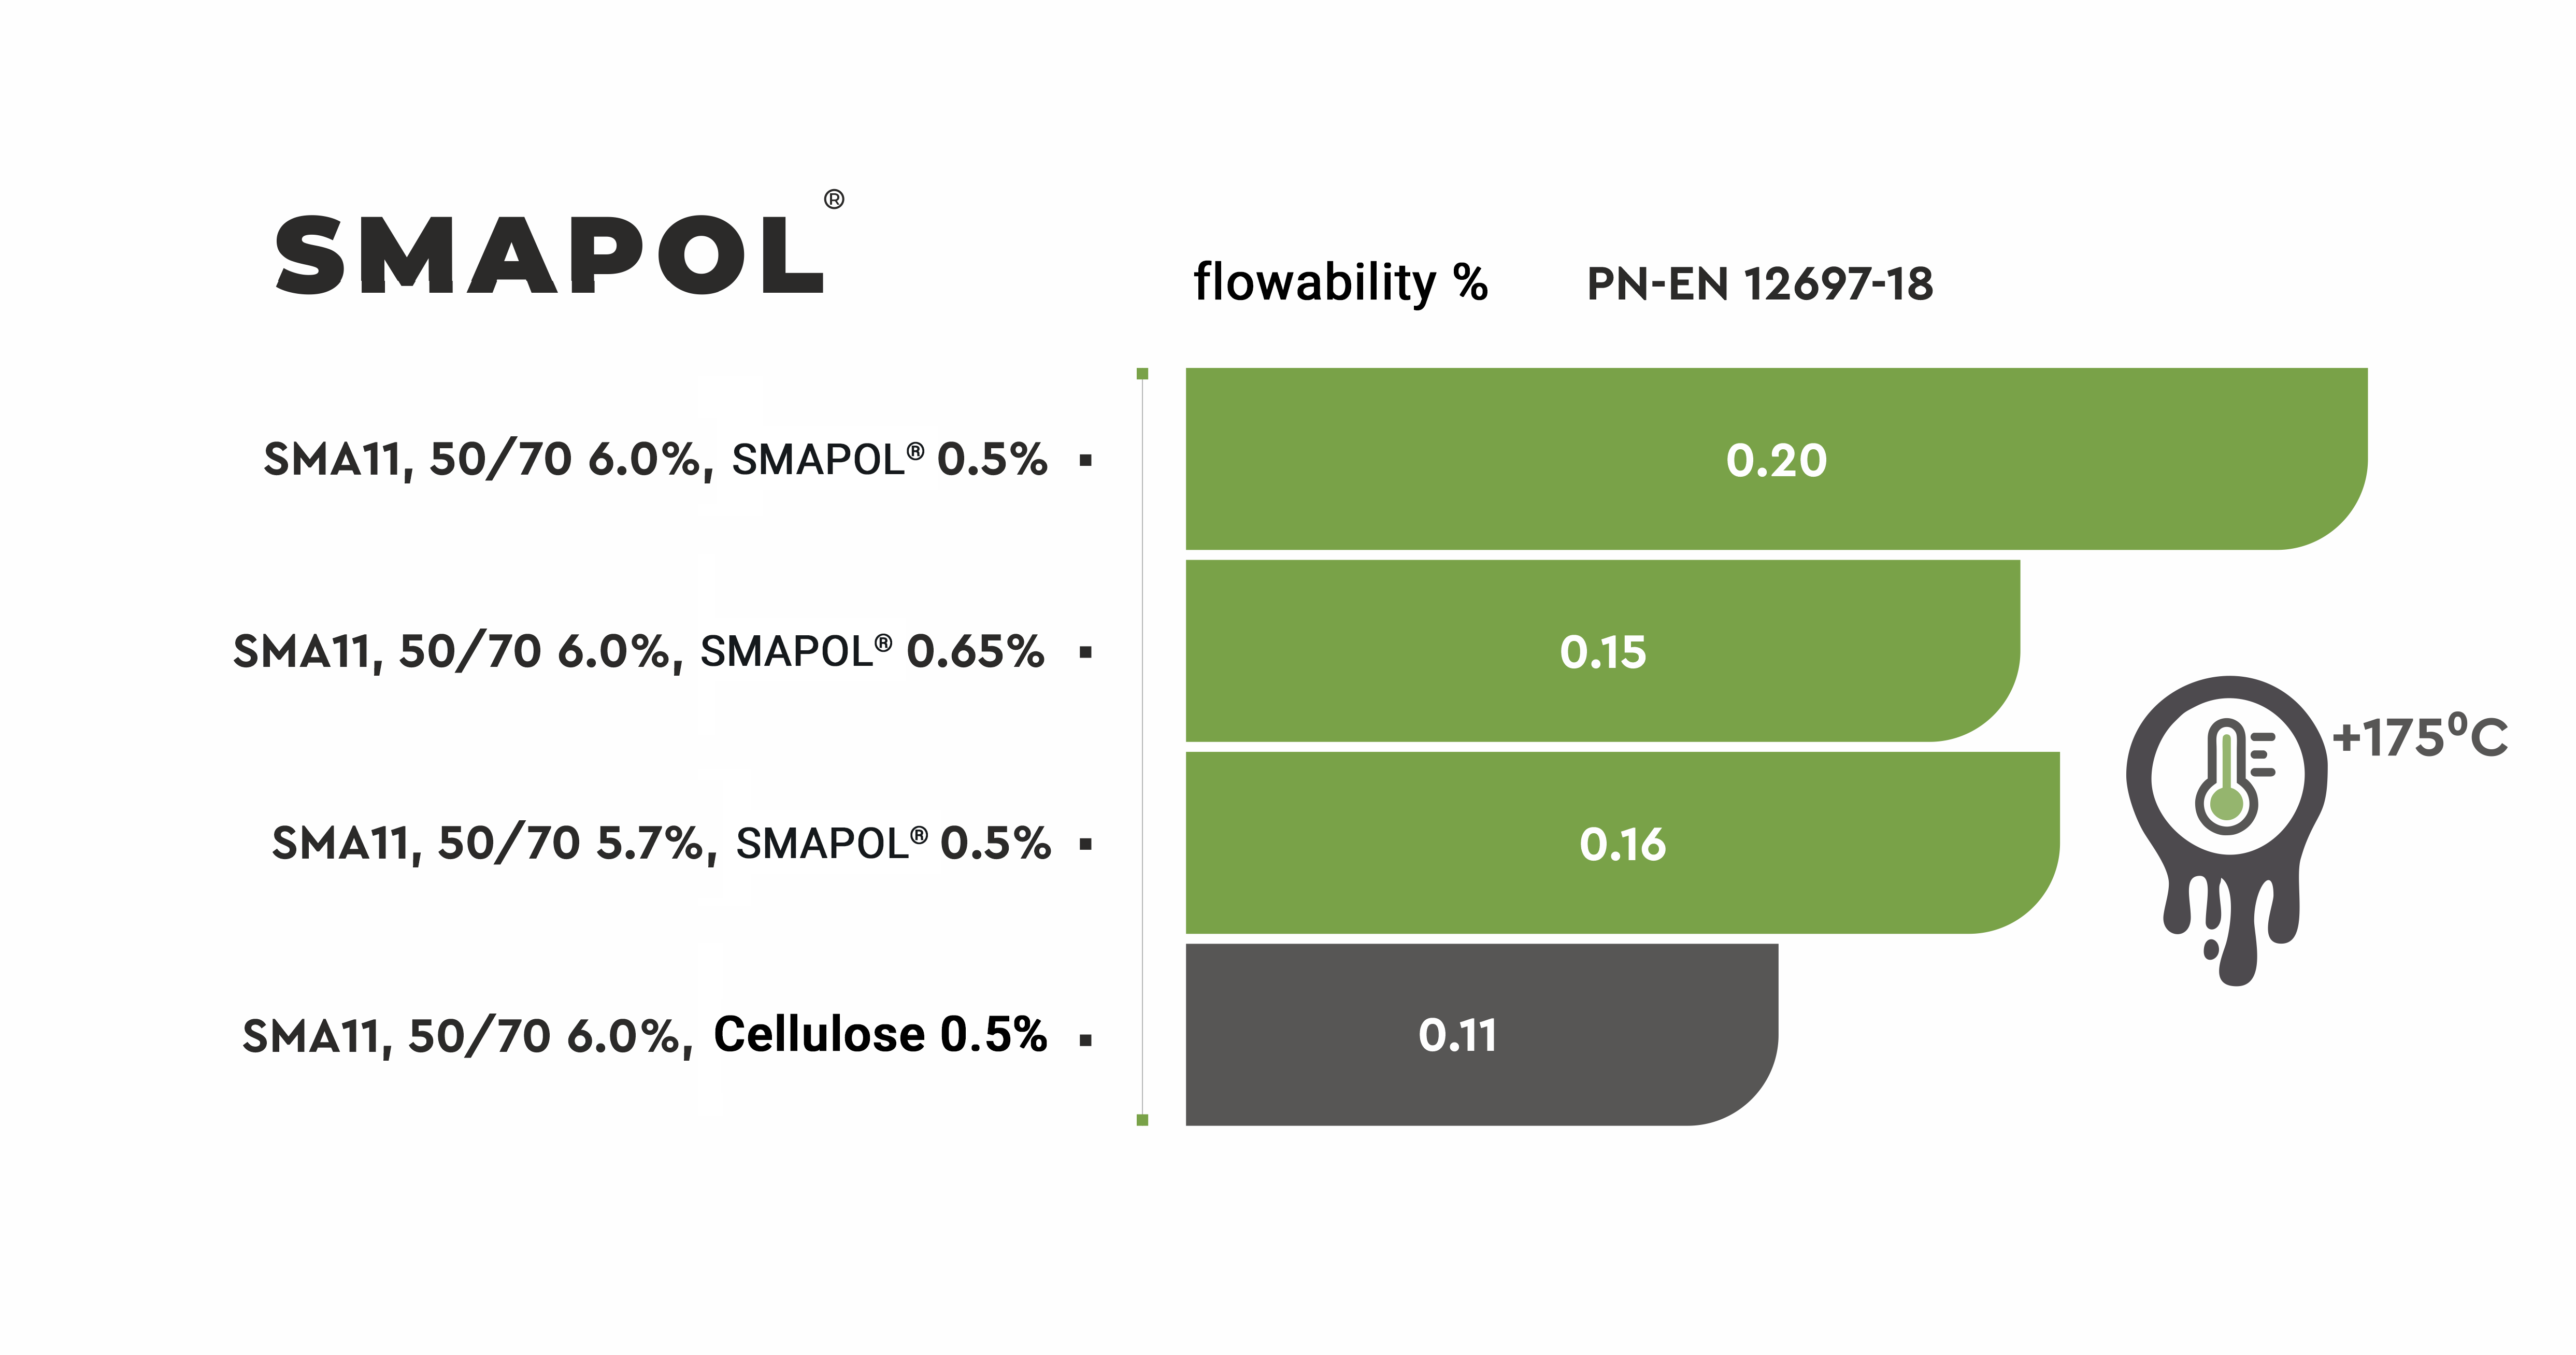Select the green 0.16 bar
This screenshot has width=2576, height=1355.
click(1622, 844)
